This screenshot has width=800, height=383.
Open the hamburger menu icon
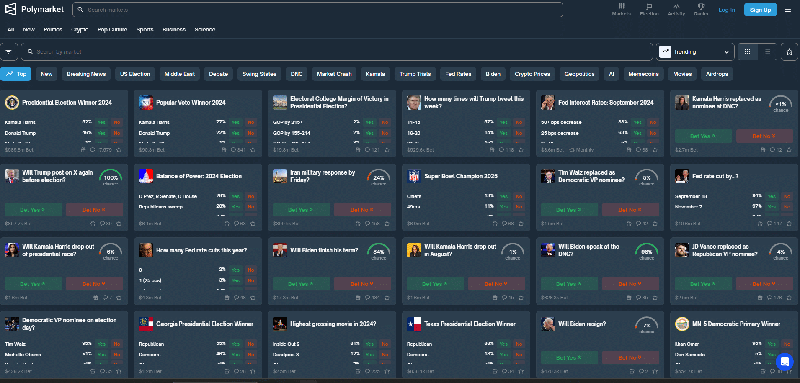[x=788, y=10]
